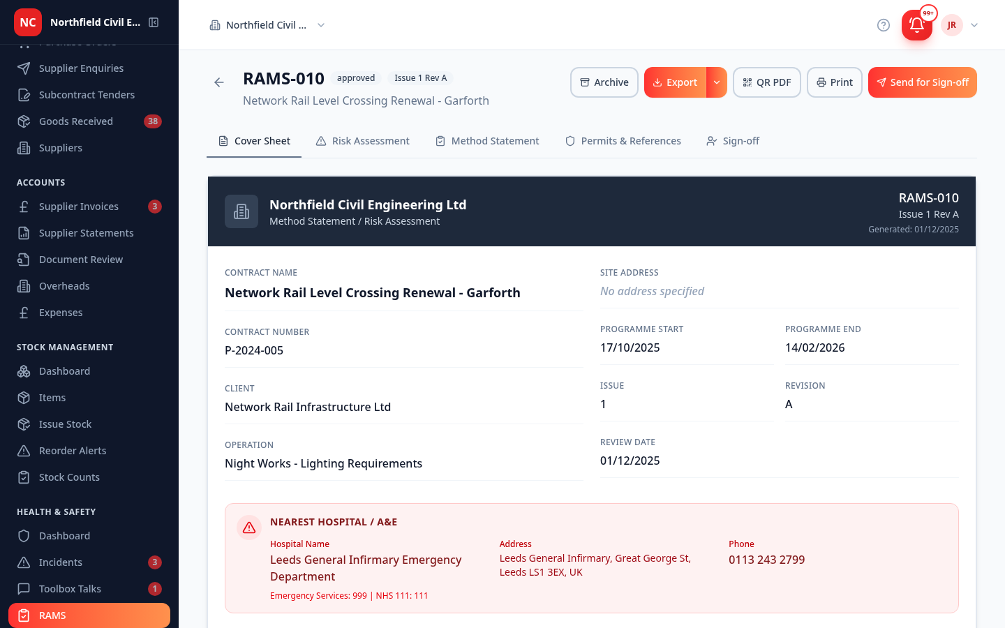Switch to the Risk Assessment tab
Screen dimensions: 1005x628
click(363, 141)
